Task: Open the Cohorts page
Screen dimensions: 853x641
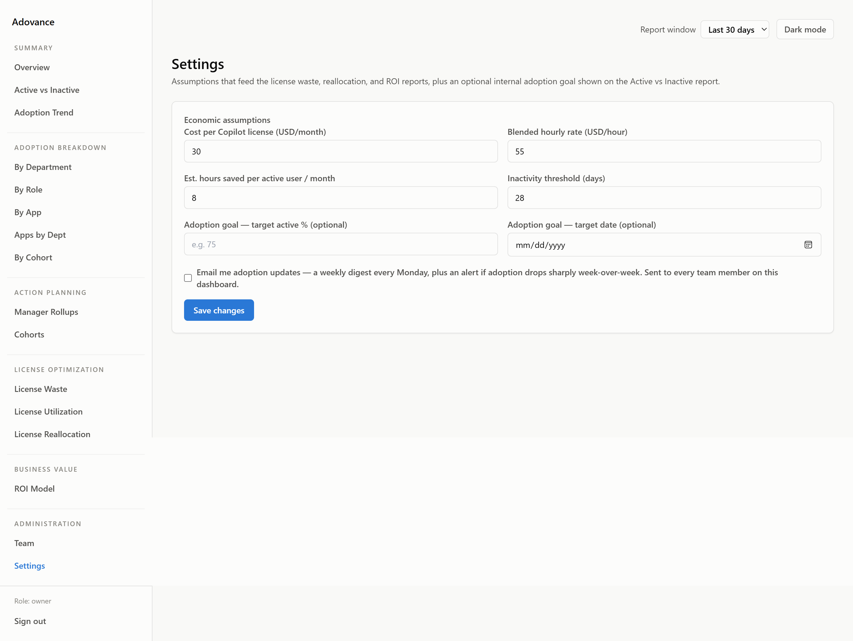Action: point(29,334)
